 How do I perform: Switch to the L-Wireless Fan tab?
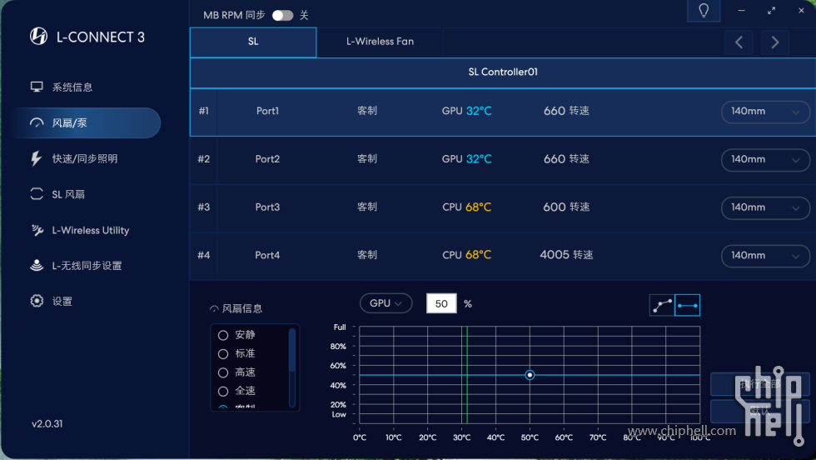(x=380, y=42)
